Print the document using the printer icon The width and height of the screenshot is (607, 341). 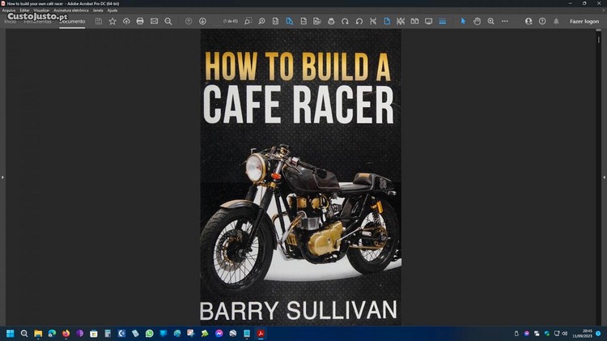(140, 21)
